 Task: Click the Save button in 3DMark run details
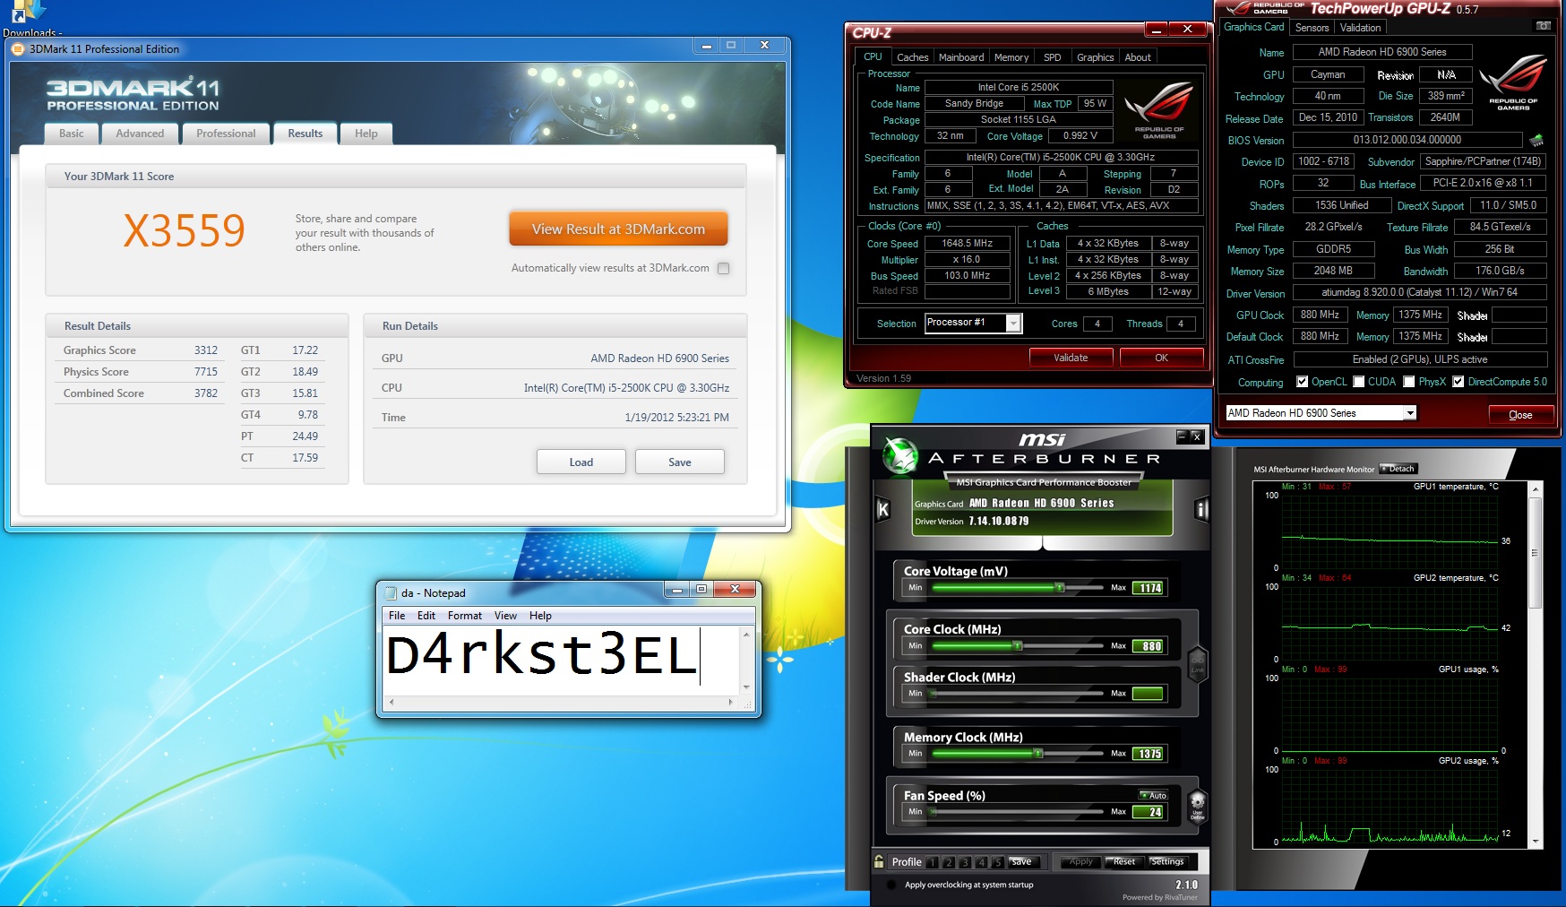[x=680, y=462]
